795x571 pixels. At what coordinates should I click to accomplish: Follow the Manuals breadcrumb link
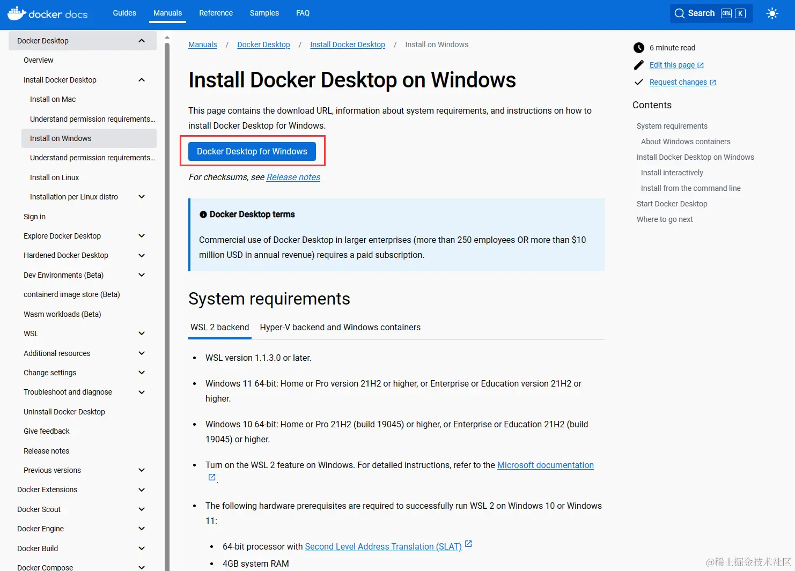tap(203, 45)
